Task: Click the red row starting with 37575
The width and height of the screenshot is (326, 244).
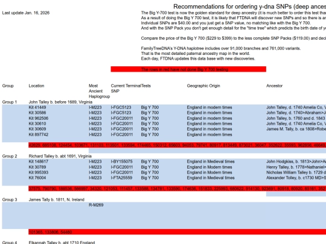Action: [177, 189]
